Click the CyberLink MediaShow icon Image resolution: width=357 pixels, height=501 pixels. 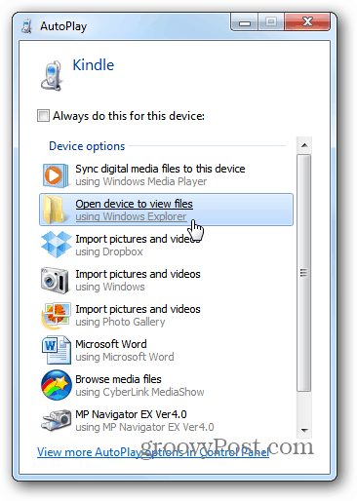click(57, 385)
